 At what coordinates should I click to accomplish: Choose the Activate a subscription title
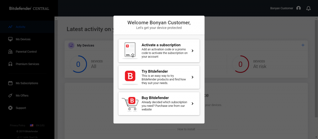click(x=161, y=45)
